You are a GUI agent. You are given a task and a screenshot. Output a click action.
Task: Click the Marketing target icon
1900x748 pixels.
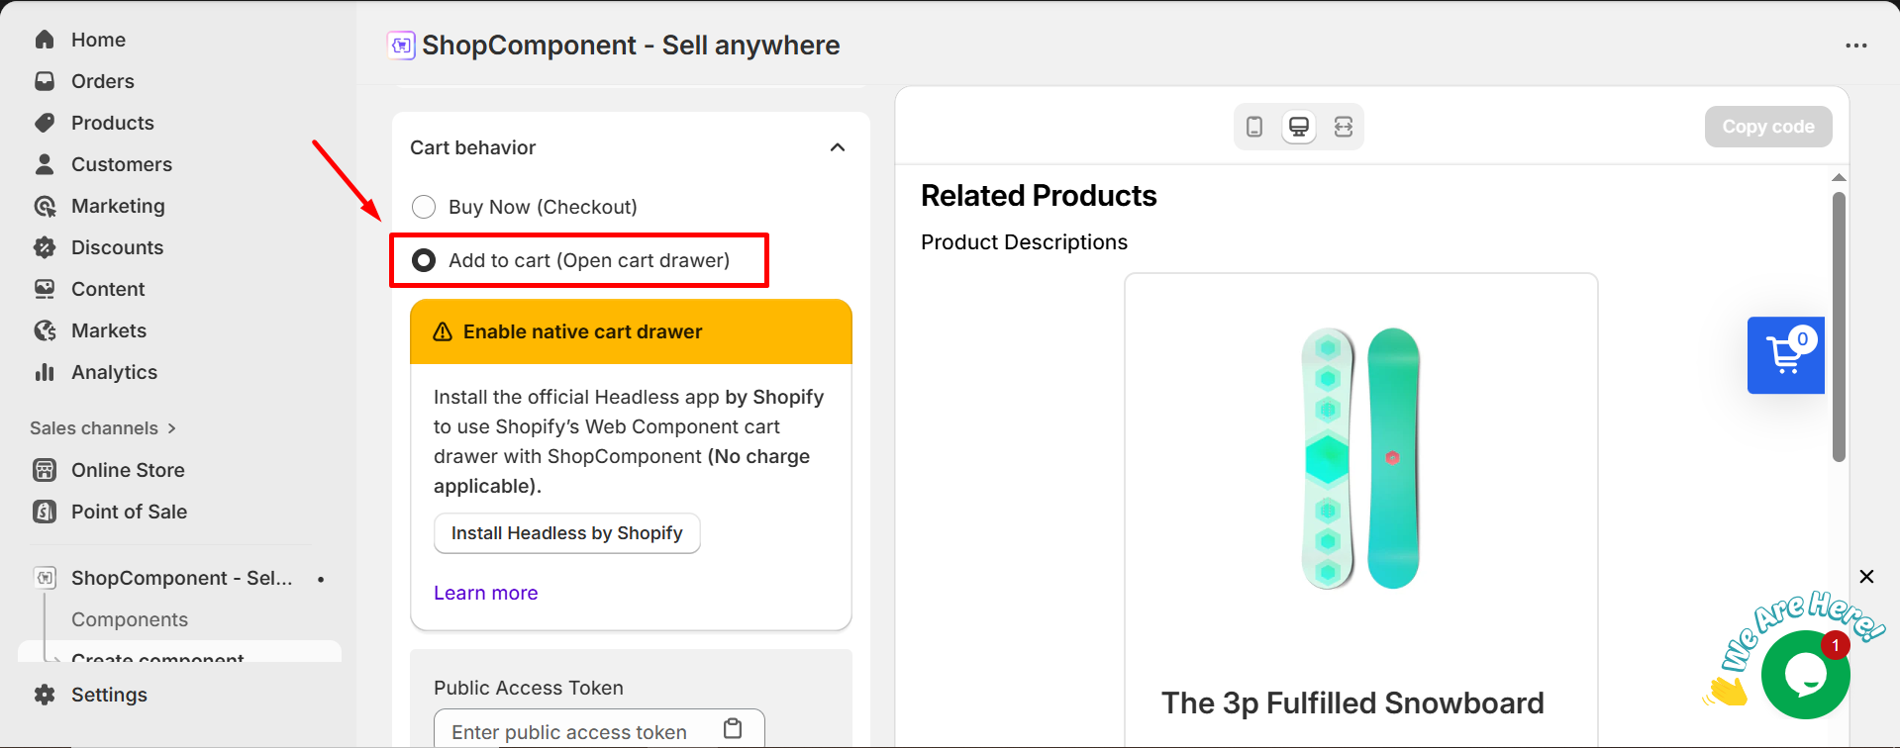(x=45, y=206)
